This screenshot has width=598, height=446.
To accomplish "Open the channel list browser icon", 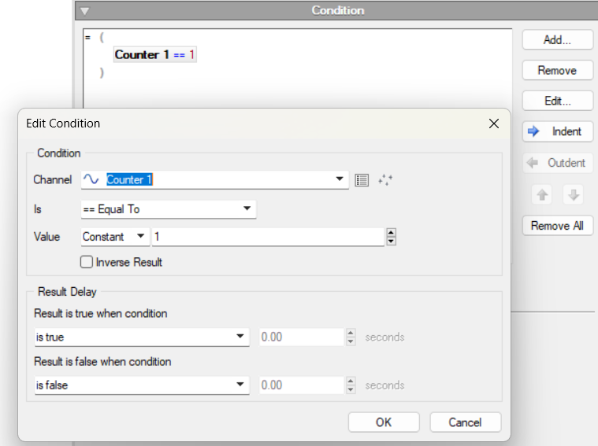I will 362,180.
